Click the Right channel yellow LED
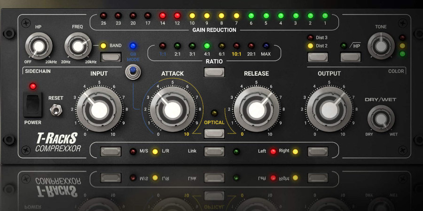423x211 pixels. point(296,151)
